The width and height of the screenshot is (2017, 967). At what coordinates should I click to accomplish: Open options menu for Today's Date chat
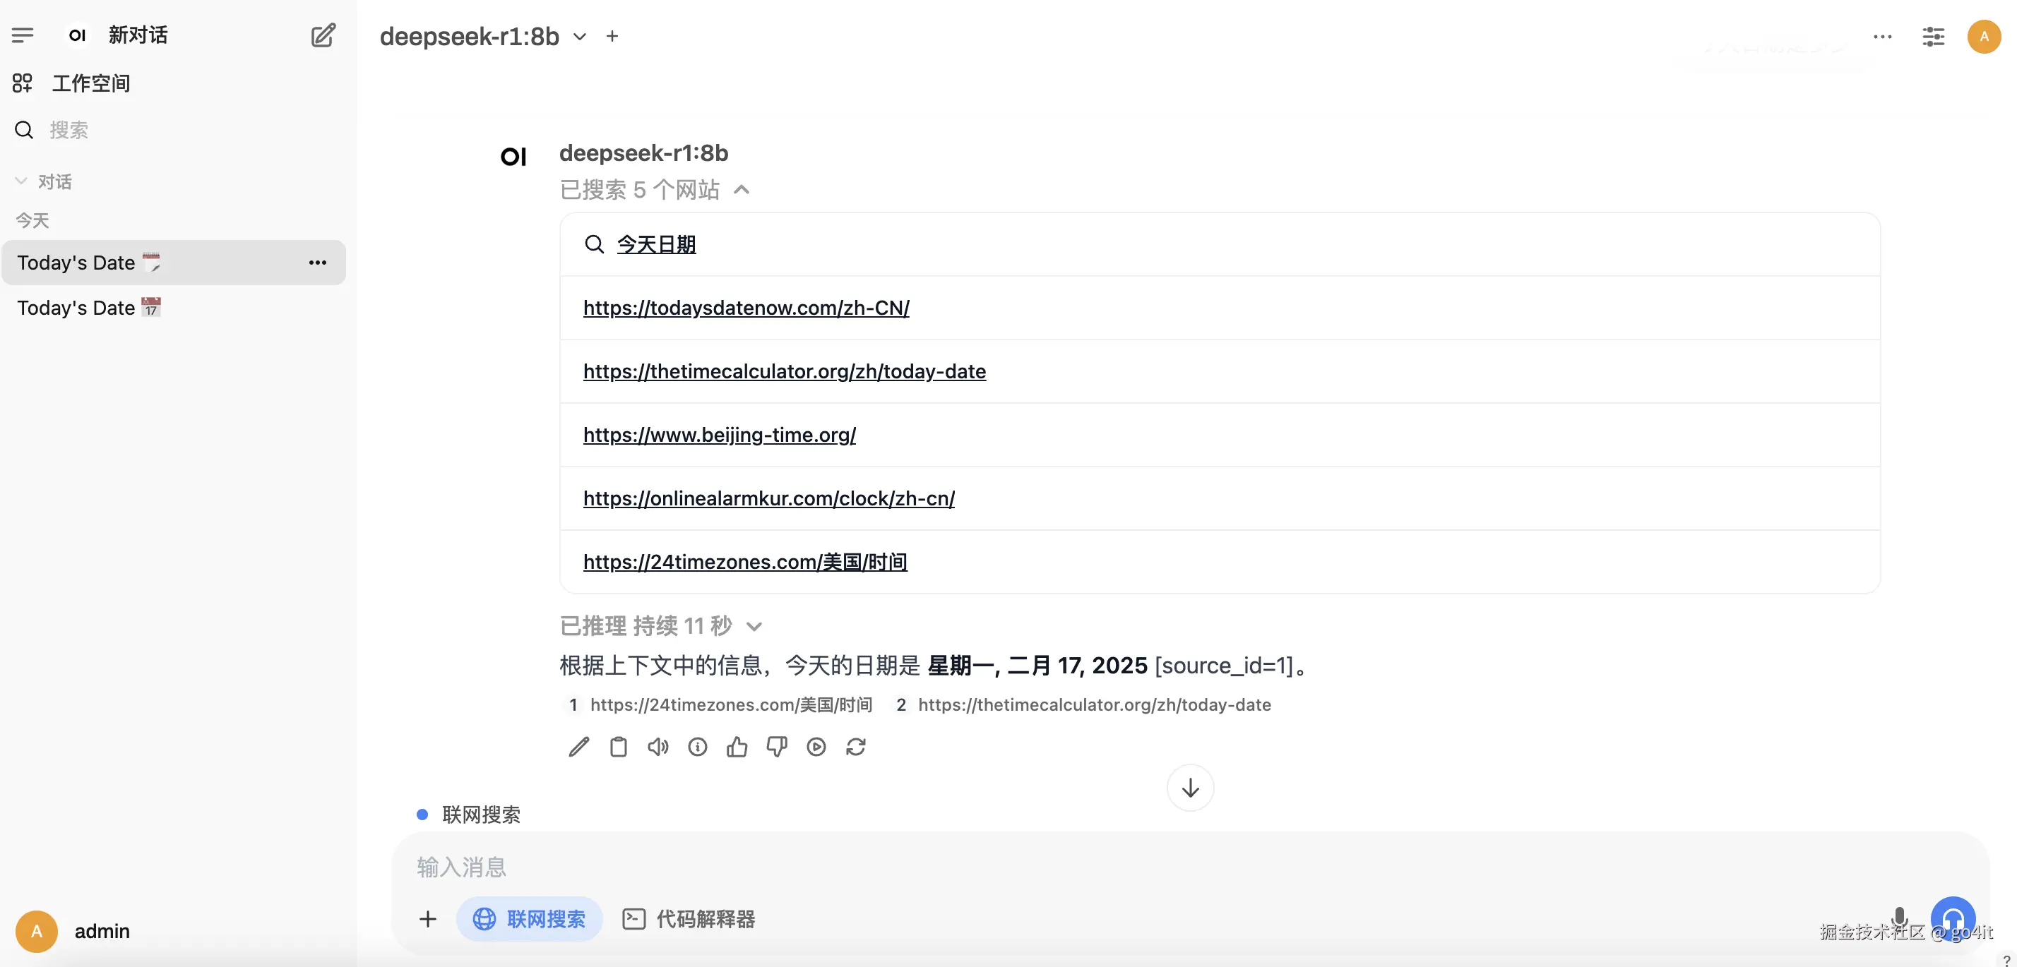point(316,263)
